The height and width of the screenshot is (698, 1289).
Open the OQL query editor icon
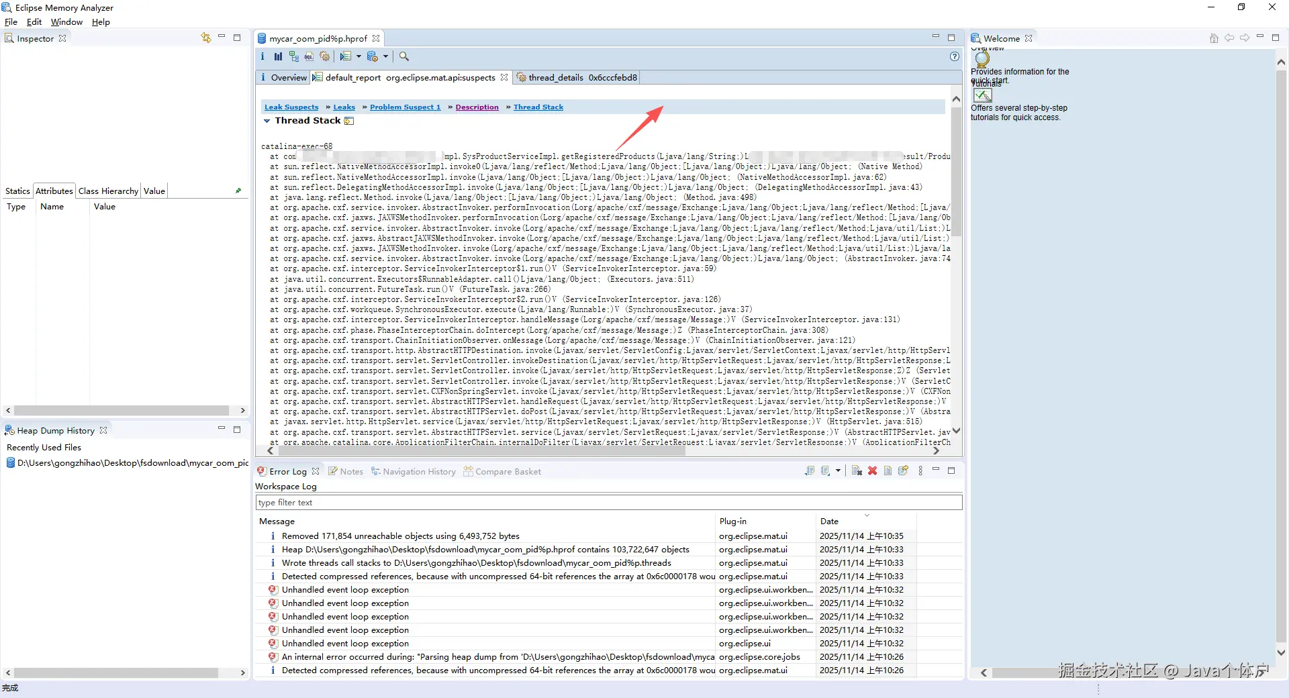[309, 56]
